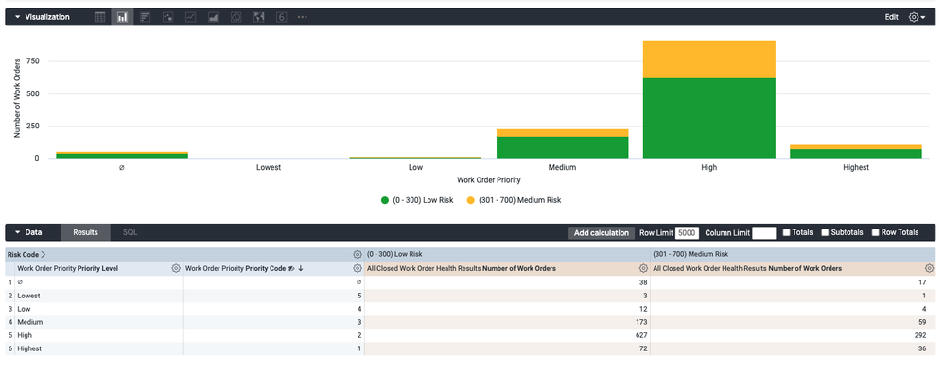Click value 38 in Low Risk column

(642, 282)
